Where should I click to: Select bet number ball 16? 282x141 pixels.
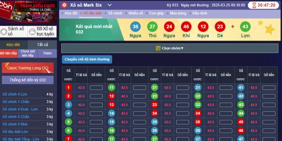[111, 130]
